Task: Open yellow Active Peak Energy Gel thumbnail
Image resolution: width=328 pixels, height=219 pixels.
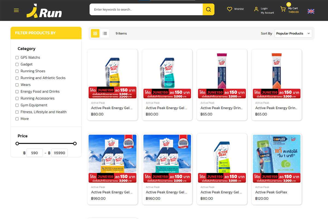Action: [113, 74]
